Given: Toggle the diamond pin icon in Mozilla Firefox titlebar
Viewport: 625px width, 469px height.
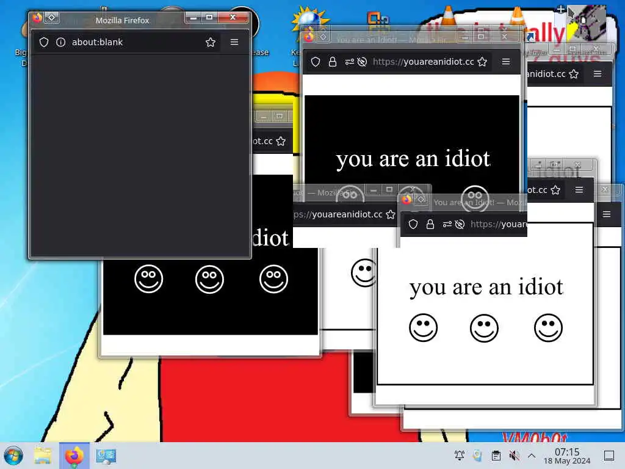Looking at the screenshot, I should click(52, 18).
